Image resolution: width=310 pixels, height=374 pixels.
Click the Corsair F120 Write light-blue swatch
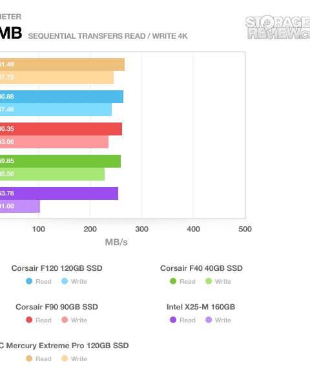(65, 281)
